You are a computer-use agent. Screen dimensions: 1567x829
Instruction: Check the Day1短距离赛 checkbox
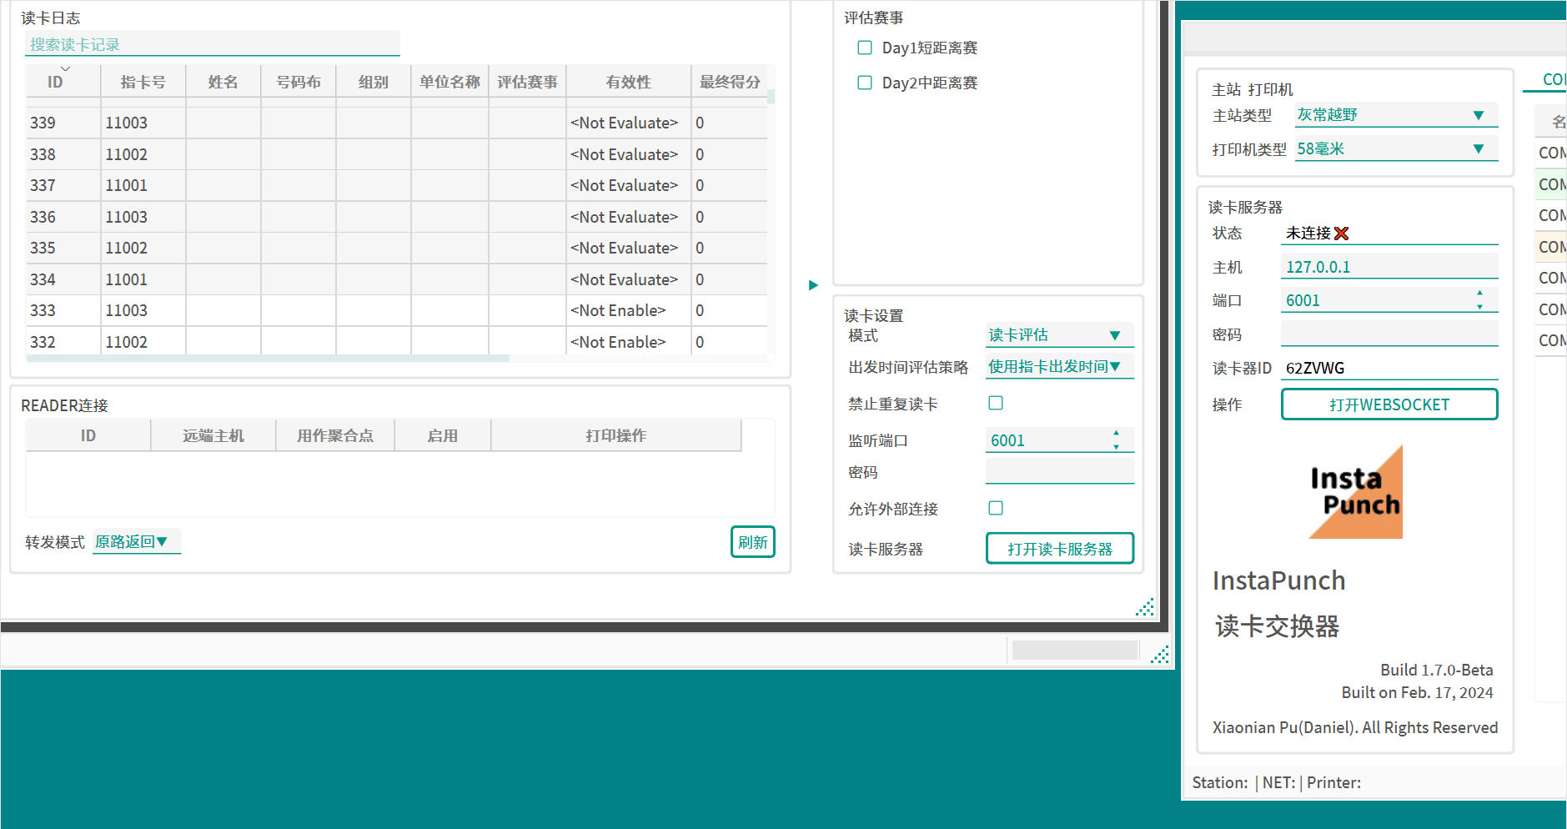click(x=865, y=48)
